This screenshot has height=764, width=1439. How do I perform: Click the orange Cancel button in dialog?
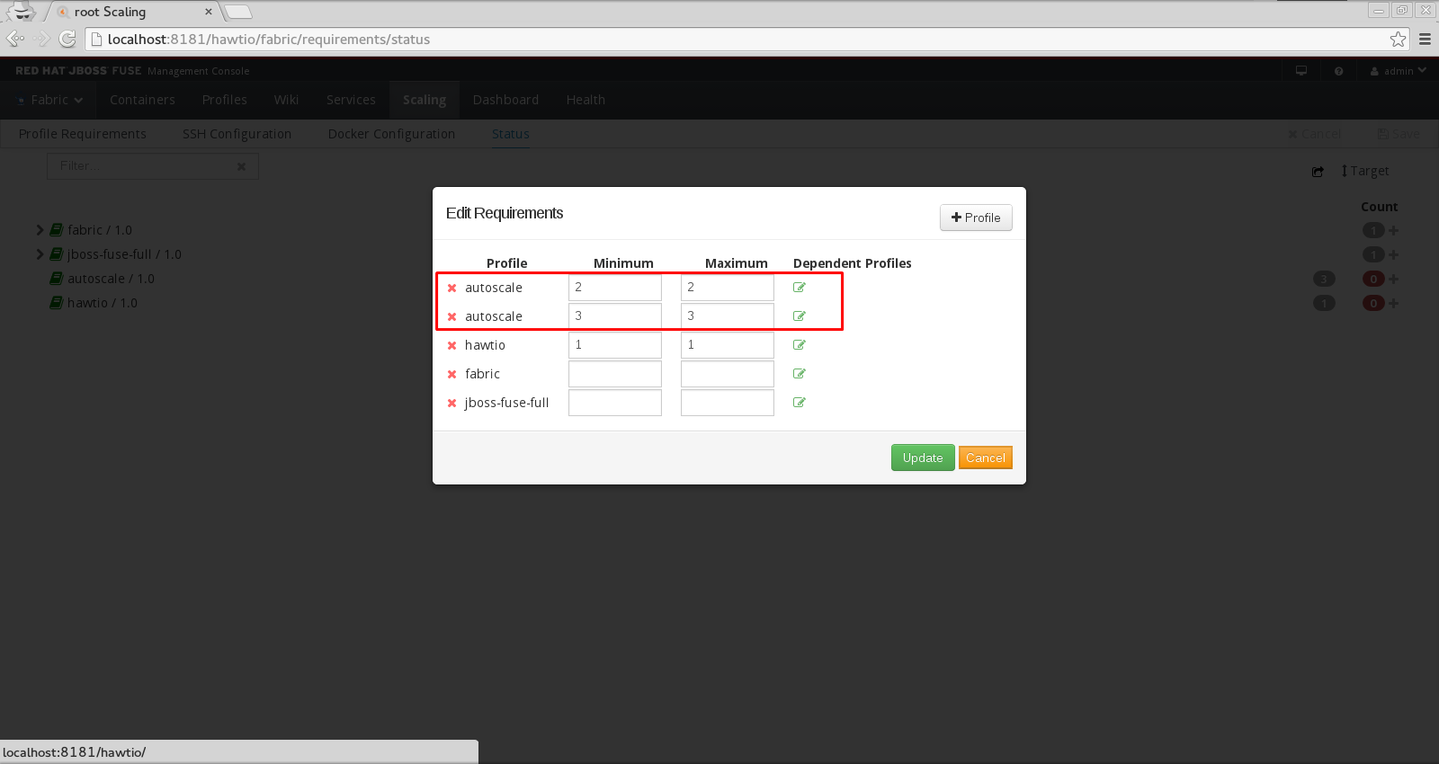click(986, 458)
